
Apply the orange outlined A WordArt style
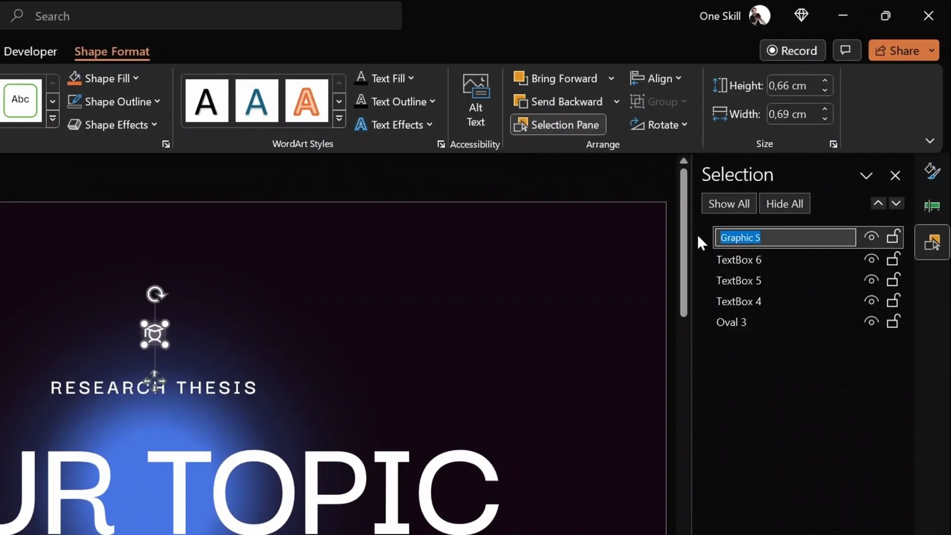[x=307, y=101]
